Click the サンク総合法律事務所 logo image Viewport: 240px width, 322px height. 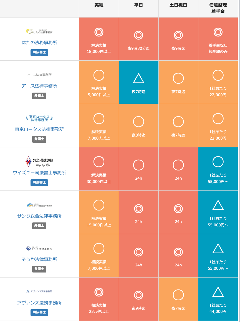[x=39, y=205]
